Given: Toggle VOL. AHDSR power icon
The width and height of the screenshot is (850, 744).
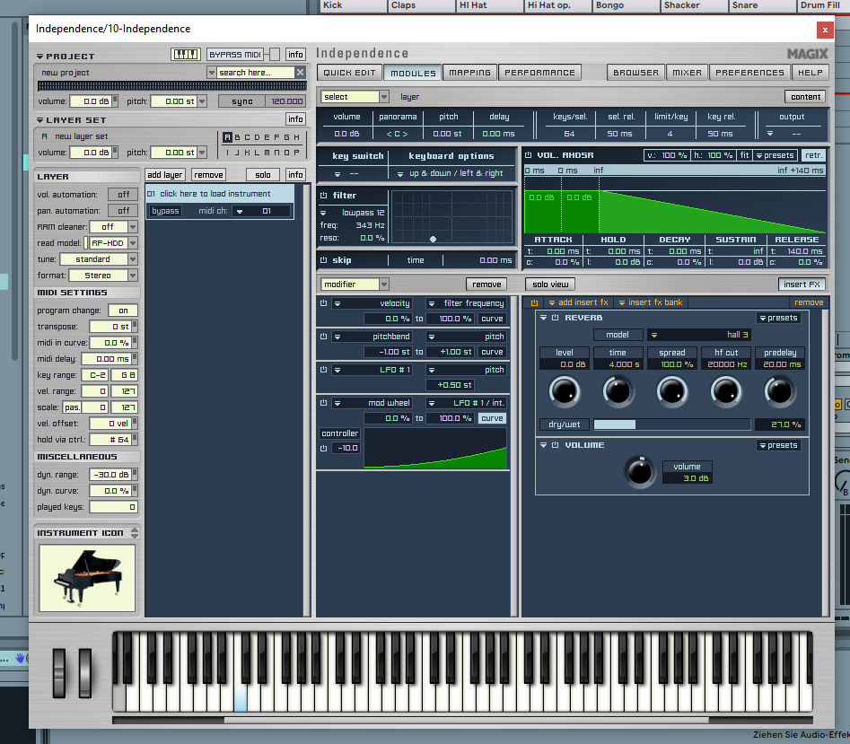Looking at the screenshot, I should (x=528, y=155).
